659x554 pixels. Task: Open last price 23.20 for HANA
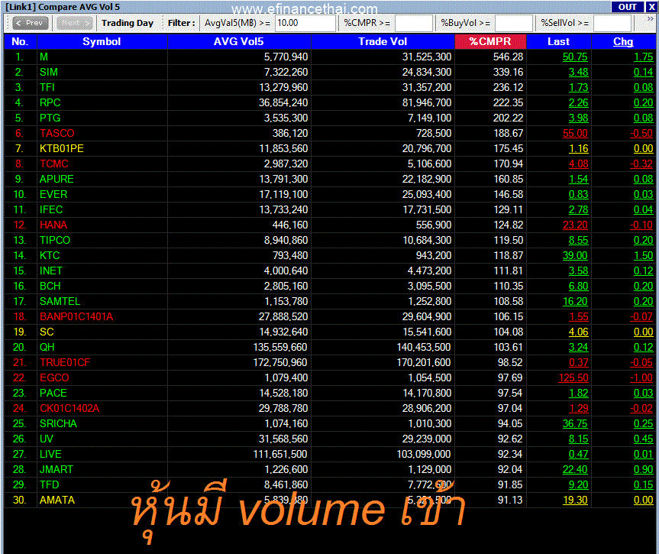click(575, 225)
